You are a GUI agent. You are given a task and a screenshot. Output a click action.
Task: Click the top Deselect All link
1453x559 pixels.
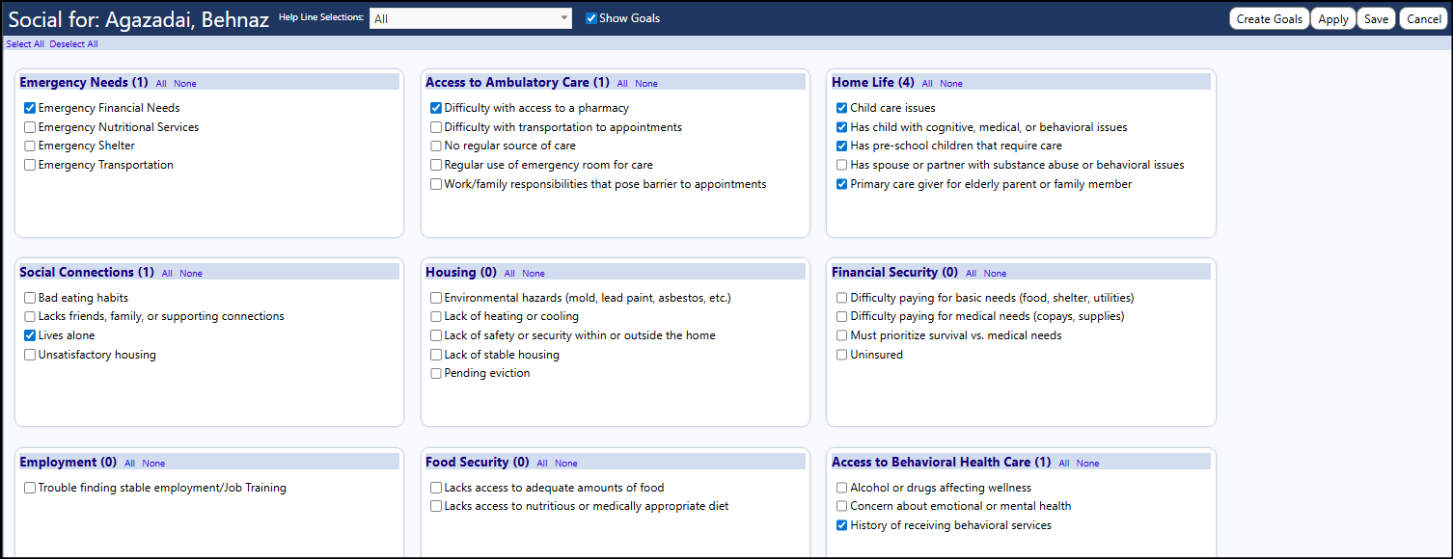pos(74,44)
